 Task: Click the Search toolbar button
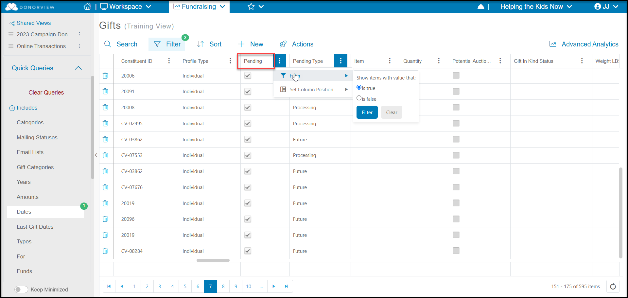[121, 44]
